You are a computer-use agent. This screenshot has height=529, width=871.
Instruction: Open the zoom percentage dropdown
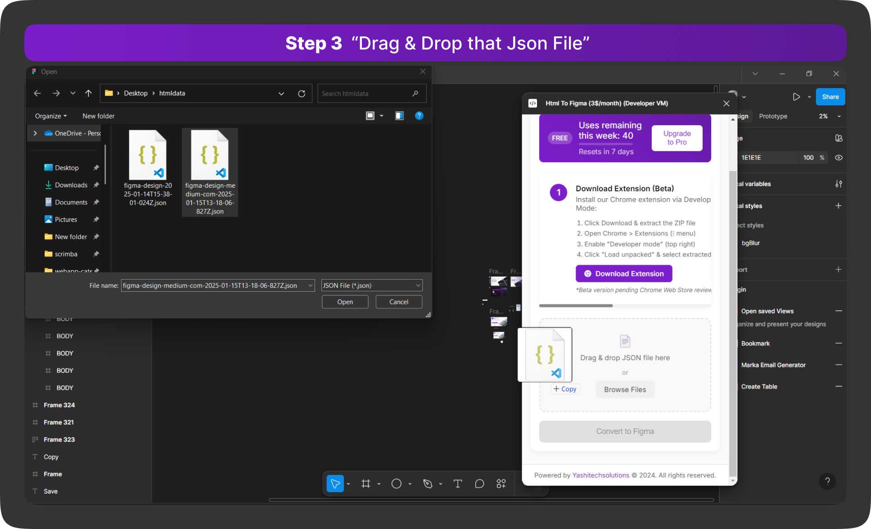coord(839,116)
